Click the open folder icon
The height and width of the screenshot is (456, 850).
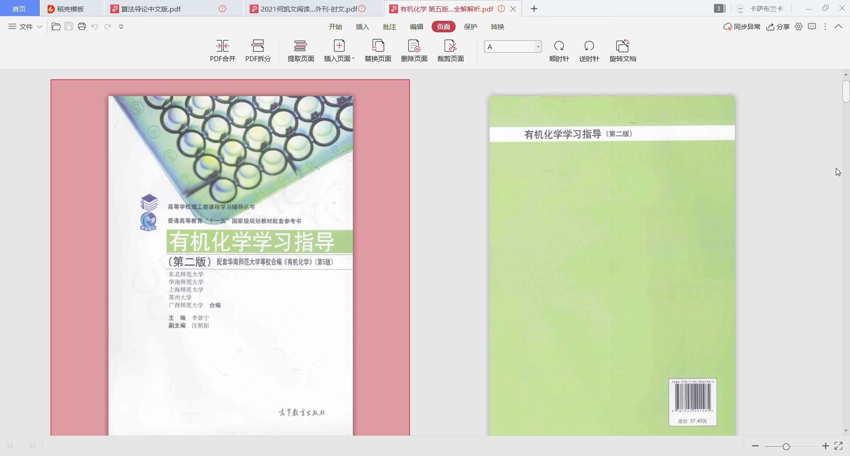(x=56, y=27)
